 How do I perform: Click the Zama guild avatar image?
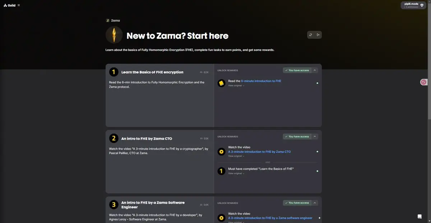tap(114, 35)
